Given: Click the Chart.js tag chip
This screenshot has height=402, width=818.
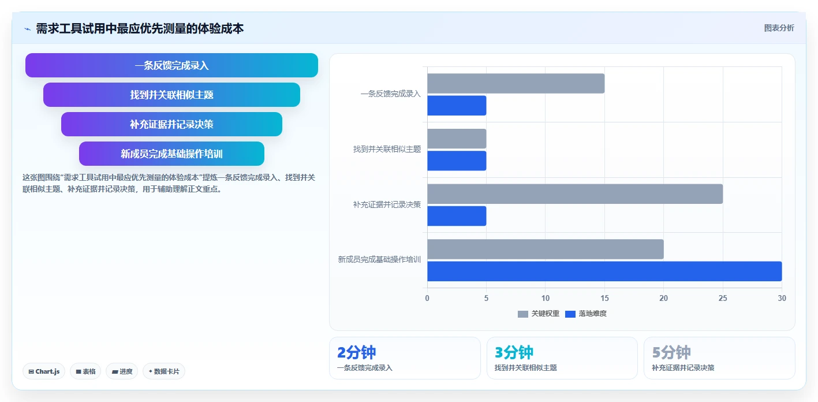Looking at the screenshot, I should [x=44, y=371].
